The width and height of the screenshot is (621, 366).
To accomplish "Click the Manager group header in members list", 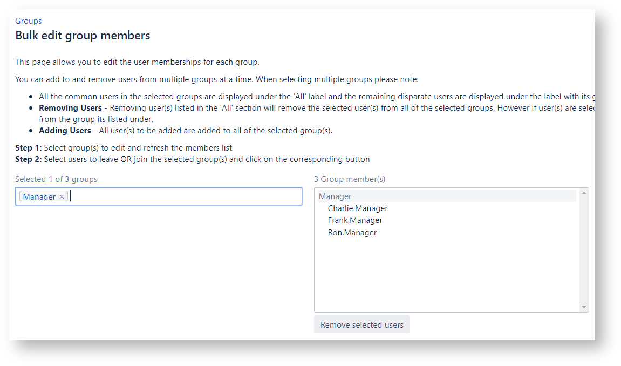I will tap(335, 196).
